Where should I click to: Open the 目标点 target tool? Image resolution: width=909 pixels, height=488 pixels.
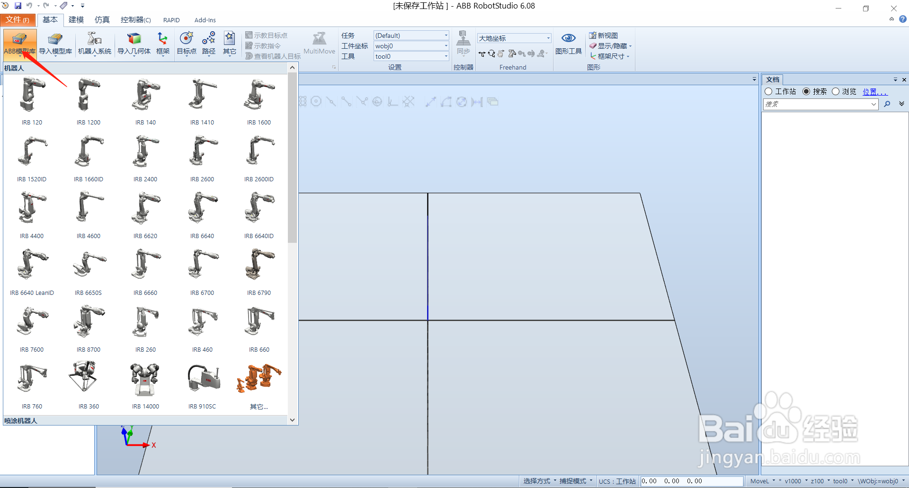[x=187, y=44]
